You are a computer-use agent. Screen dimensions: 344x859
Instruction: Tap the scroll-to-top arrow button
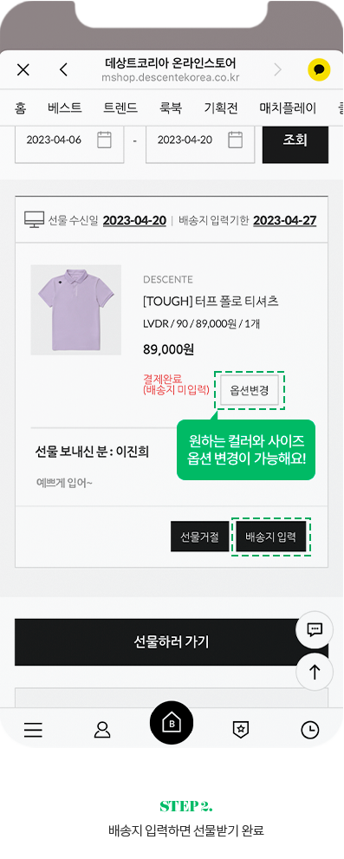(x=315, y=672)
